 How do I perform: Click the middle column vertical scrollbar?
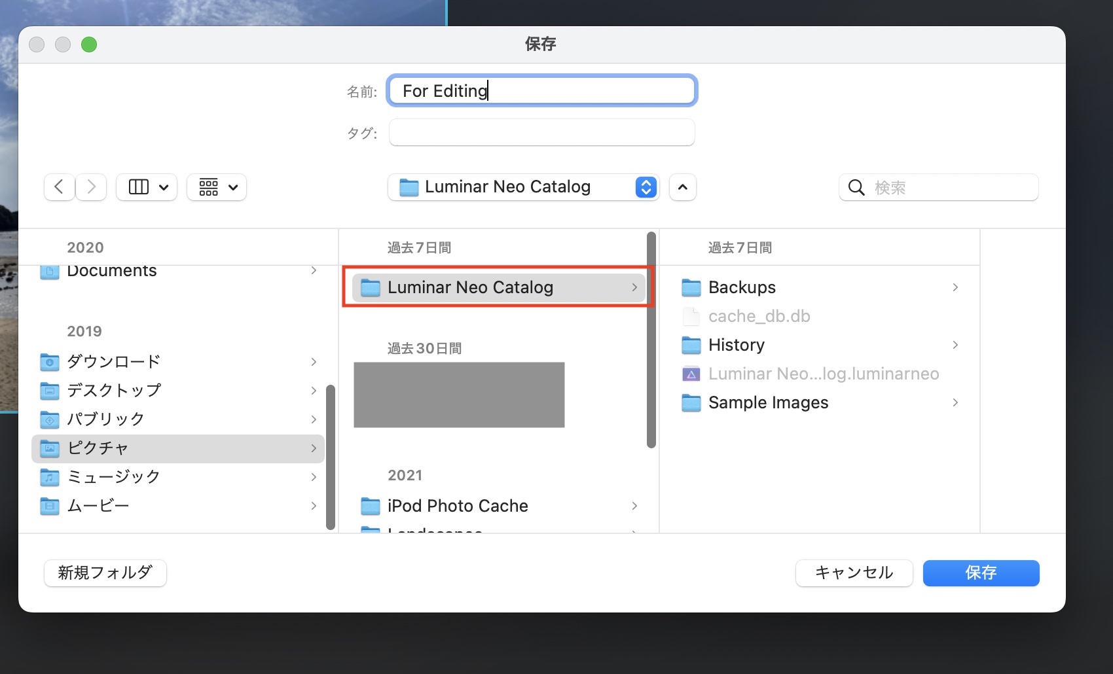[x=651, y=340]
